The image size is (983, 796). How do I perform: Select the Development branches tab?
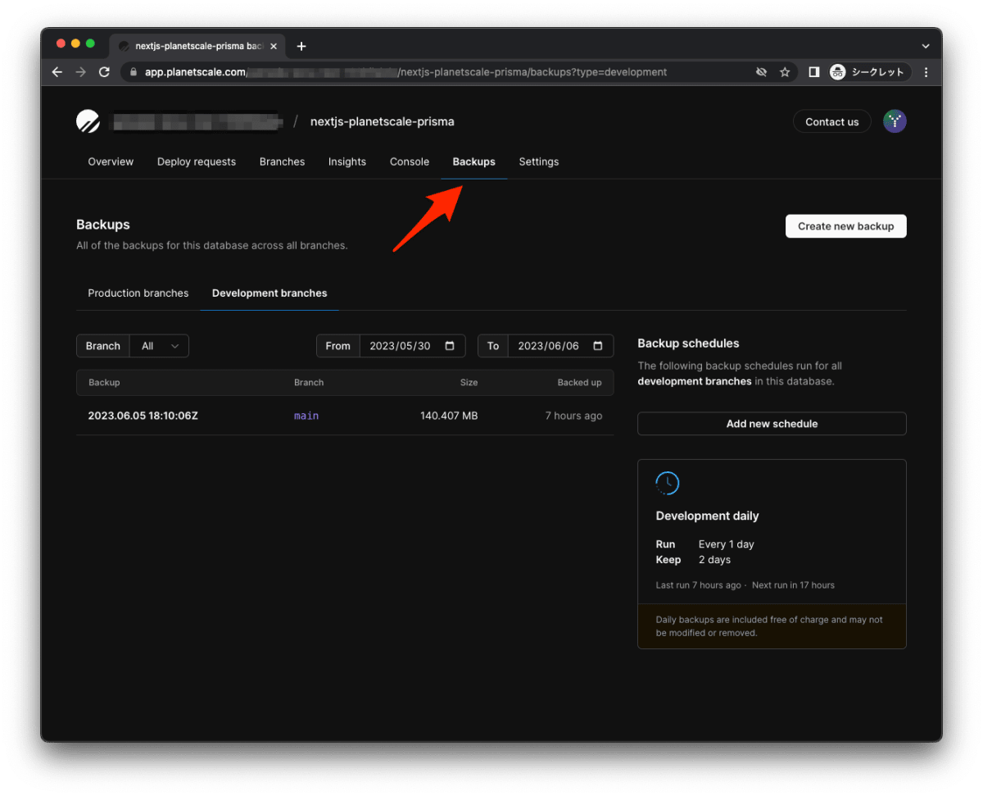tap(270, 293)
